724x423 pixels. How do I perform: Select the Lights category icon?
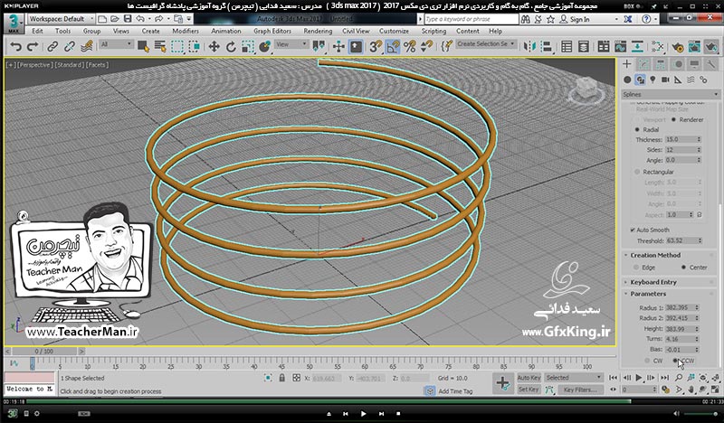(x=653, y=80)
